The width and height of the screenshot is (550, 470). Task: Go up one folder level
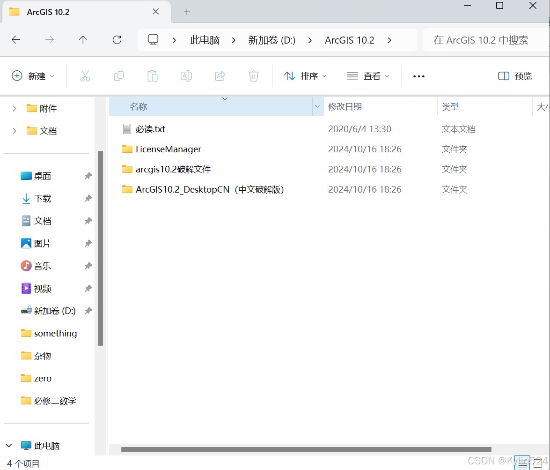83,40
